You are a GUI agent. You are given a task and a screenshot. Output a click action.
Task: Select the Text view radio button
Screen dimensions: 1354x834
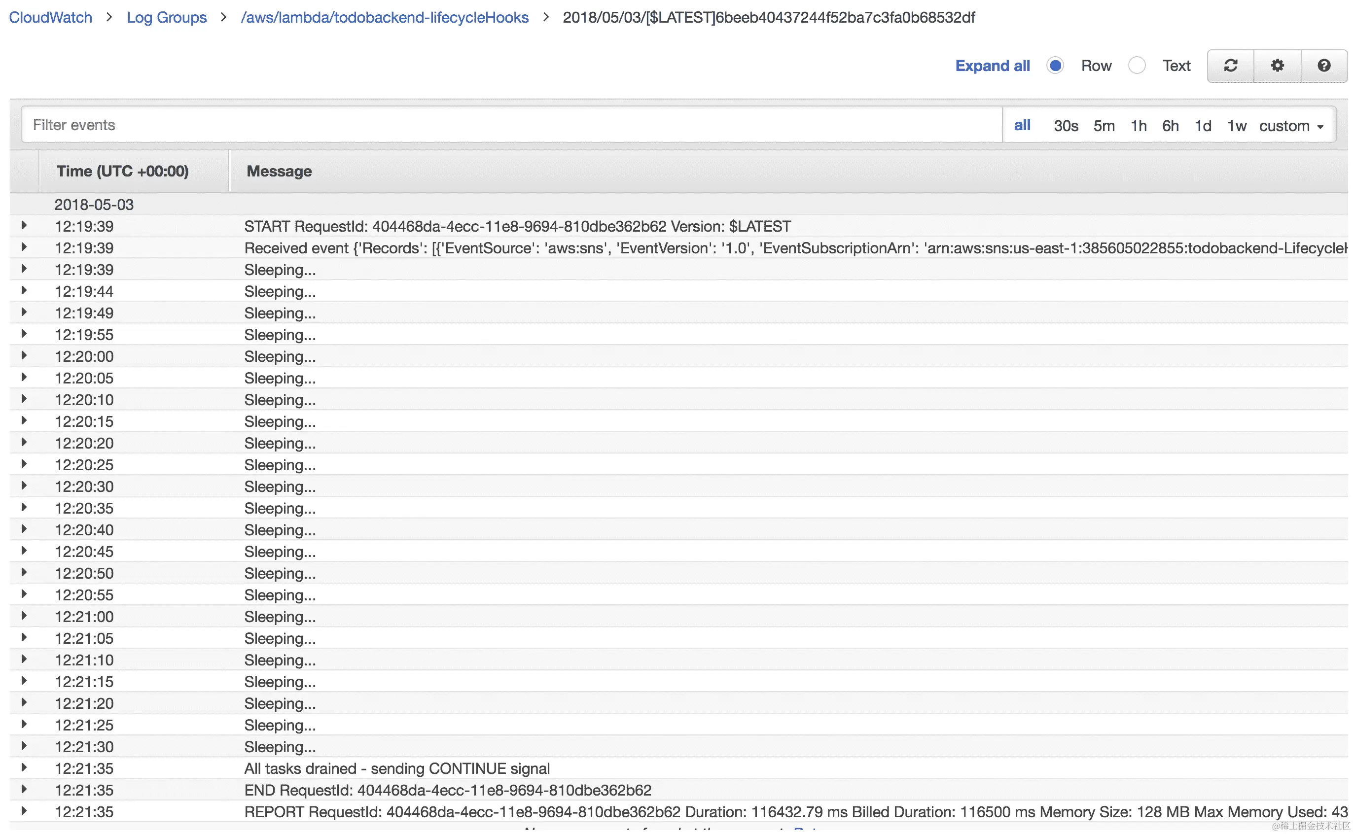(x=1137, y=66)
